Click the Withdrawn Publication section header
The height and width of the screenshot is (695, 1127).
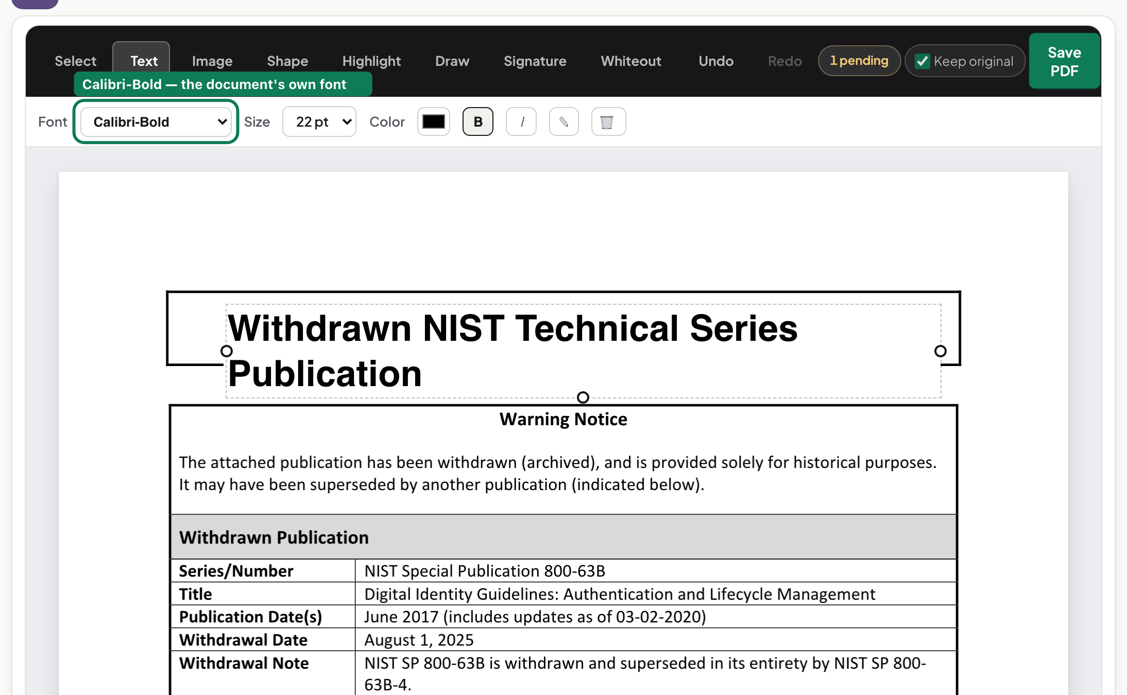point(274,537)
